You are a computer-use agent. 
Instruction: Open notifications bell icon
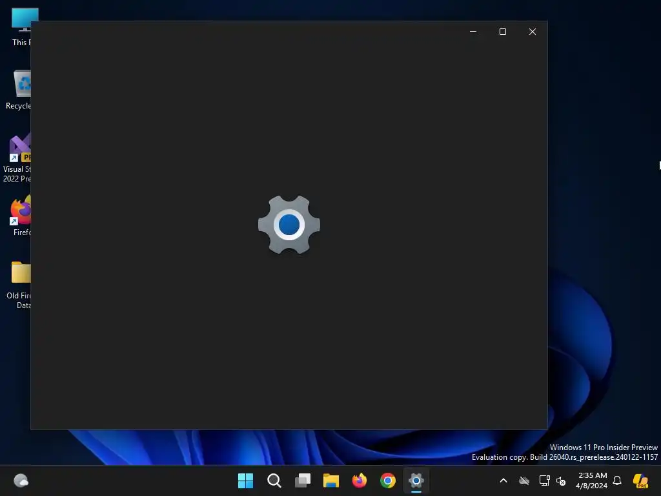(x=617, y=480)
